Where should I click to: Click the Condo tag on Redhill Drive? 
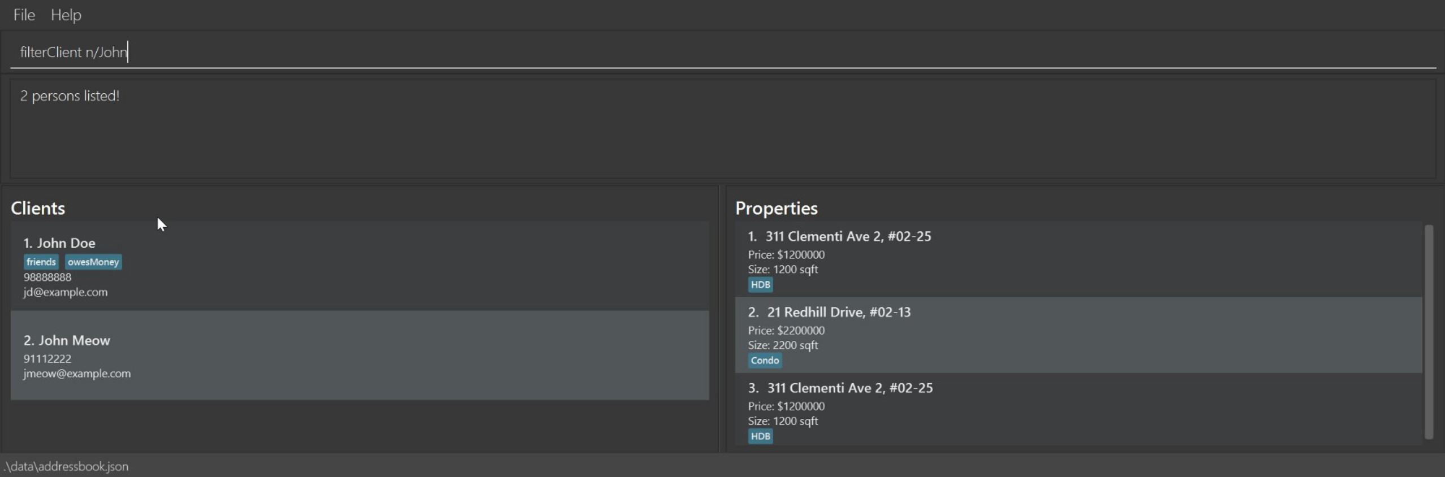[765, 361]
